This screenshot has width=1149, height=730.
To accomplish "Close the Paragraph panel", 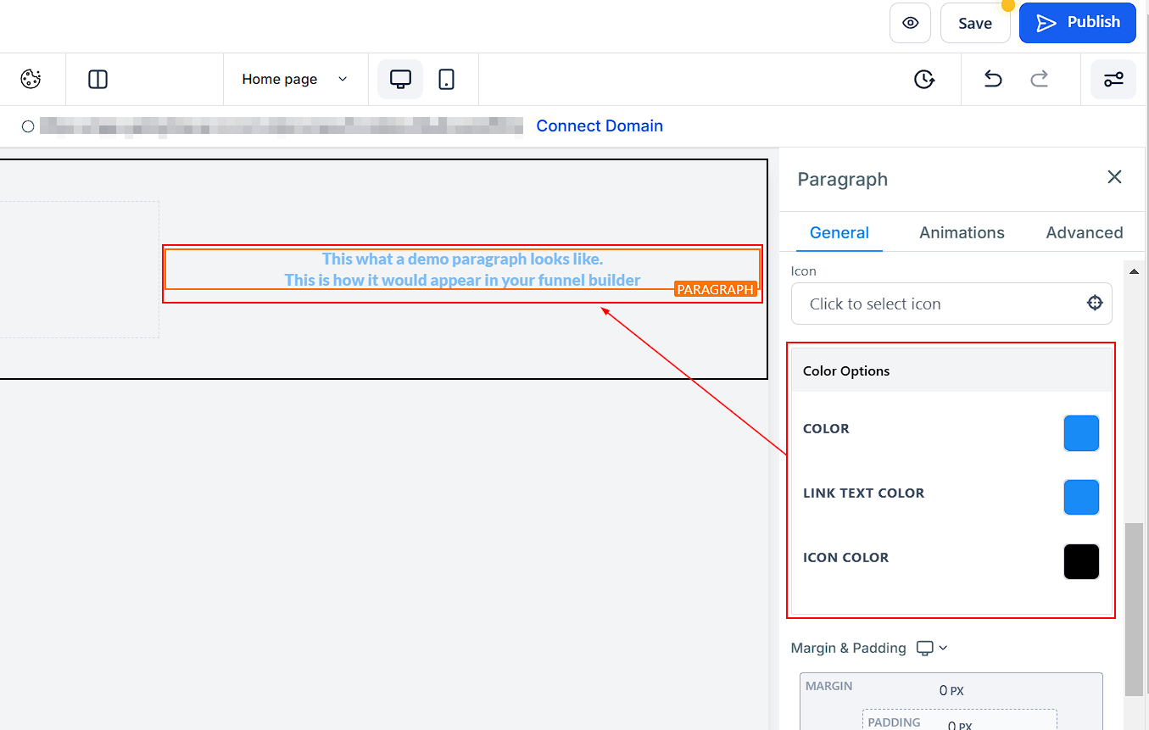I will tap(1114, 176).
